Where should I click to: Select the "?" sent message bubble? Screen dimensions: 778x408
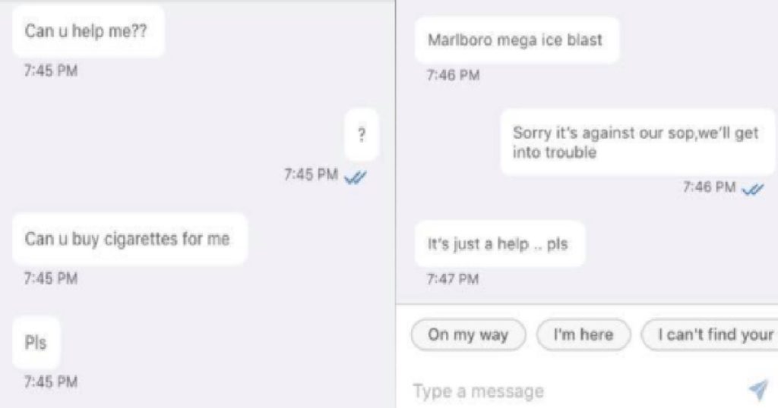[362, 134]
